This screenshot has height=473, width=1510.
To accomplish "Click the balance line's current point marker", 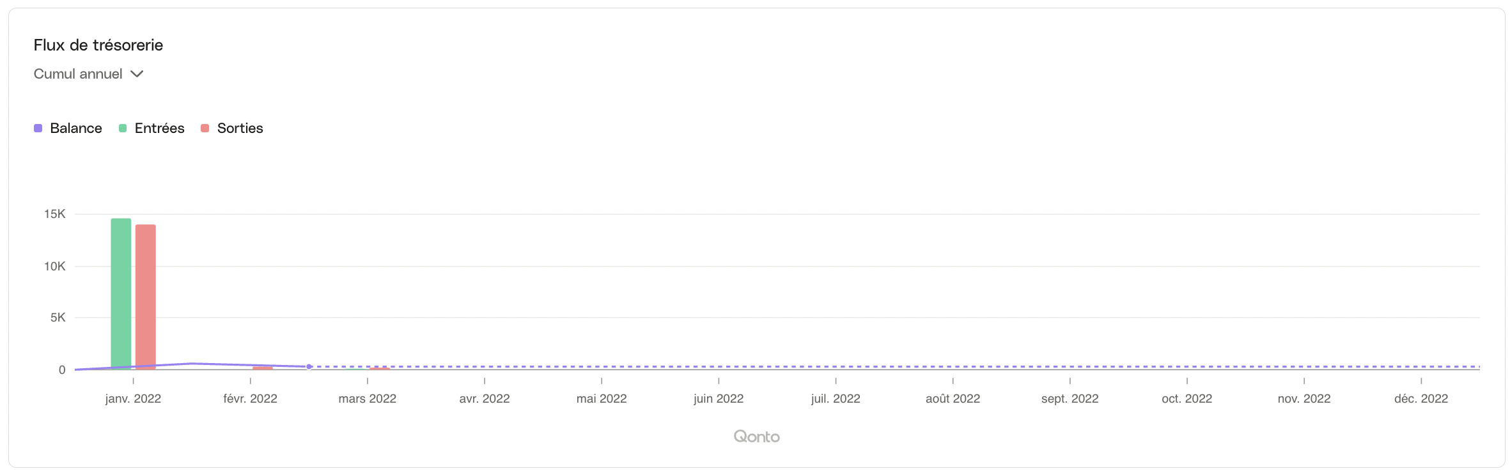I will point(309,367).
